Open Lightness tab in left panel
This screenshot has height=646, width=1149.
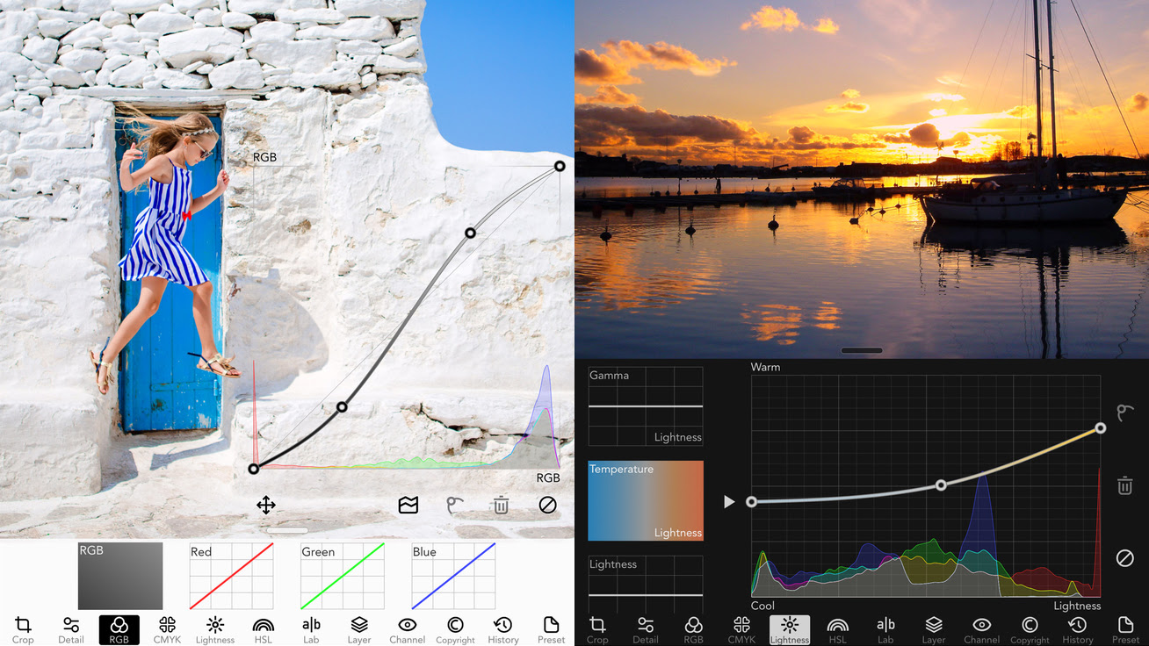[x=215, y=629]
